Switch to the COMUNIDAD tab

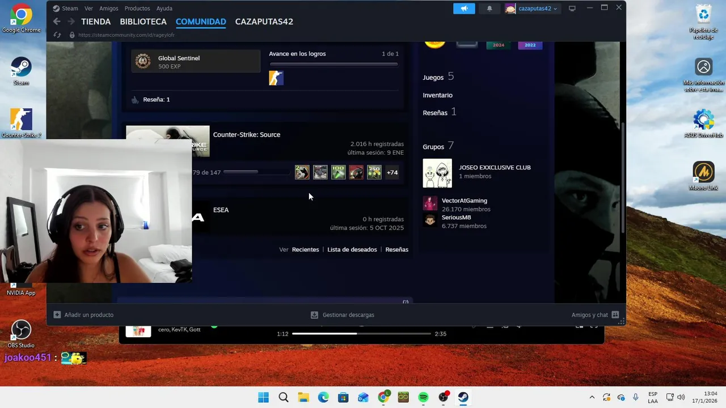click(x=201, y=22)
